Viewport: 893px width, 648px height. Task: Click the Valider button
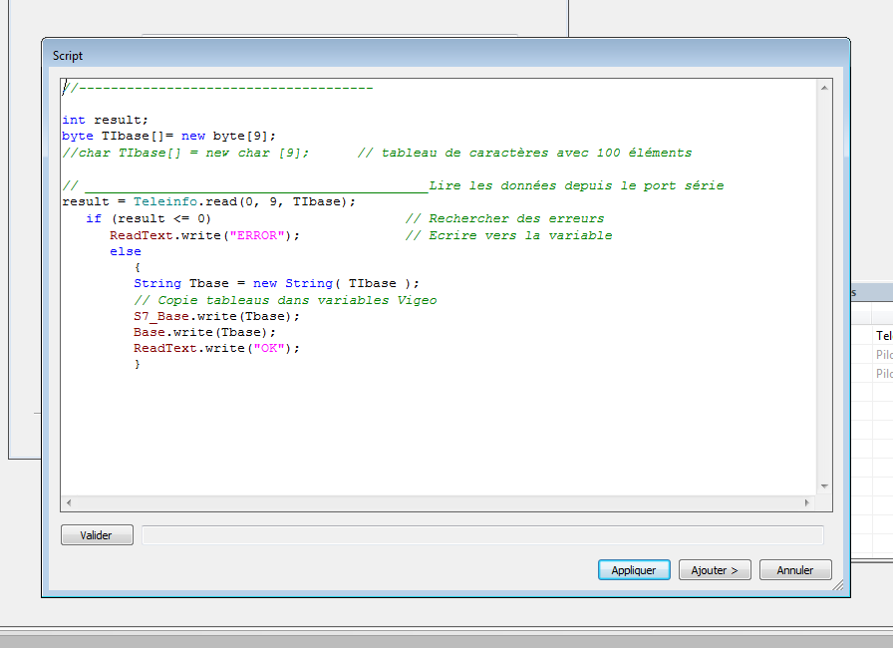click(x=97, y=535)
